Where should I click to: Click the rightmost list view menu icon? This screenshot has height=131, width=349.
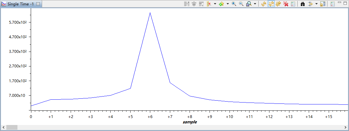point(333,4)
